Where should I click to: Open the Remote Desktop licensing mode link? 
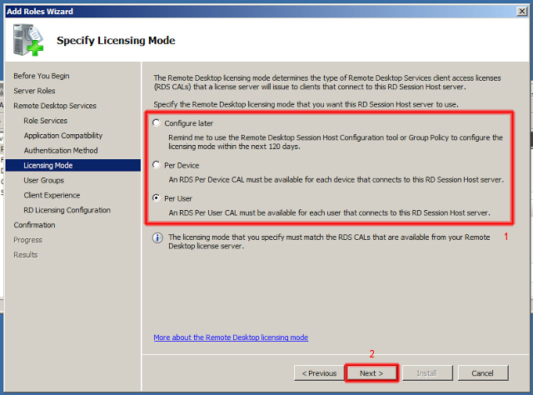pos(231,337)
